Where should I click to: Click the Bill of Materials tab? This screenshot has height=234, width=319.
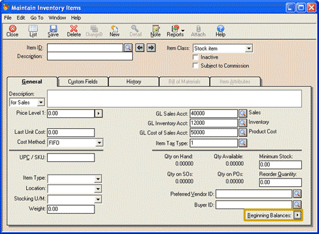[184, 82]
